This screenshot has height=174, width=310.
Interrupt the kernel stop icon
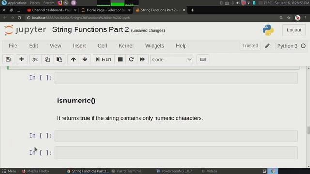point(120,59)
